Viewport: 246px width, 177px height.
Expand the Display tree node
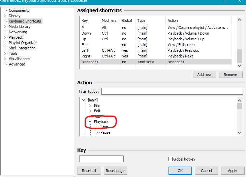pos(5,16)
